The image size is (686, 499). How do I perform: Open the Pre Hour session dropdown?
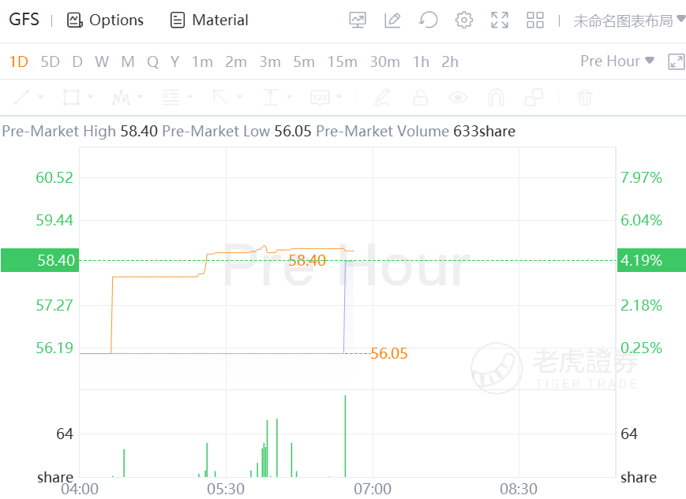click(x=617, y=61)
